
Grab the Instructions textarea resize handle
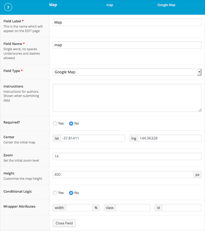[200, 110]
